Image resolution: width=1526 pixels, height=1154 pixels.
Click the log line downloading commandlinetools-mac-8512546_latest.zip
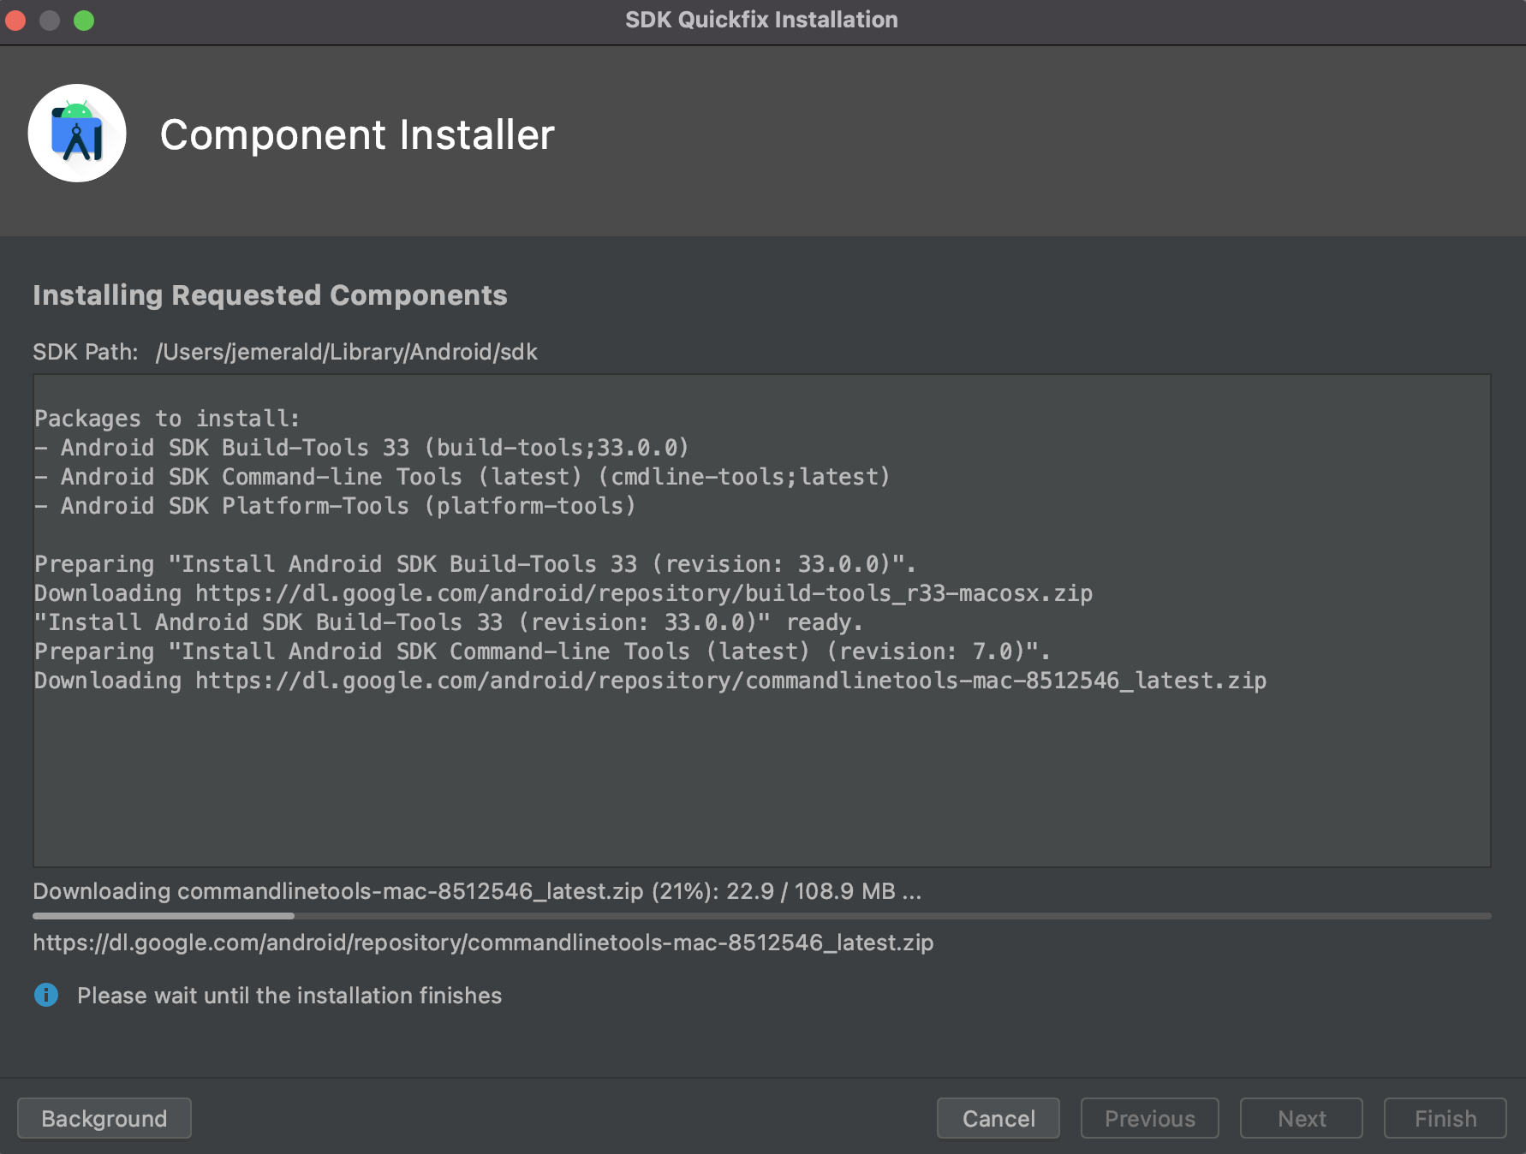[650, 681]
